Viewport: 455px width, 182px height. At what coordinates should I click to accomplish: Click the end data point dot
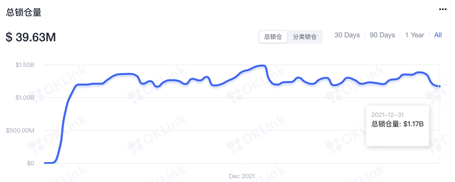pos(440,86)
